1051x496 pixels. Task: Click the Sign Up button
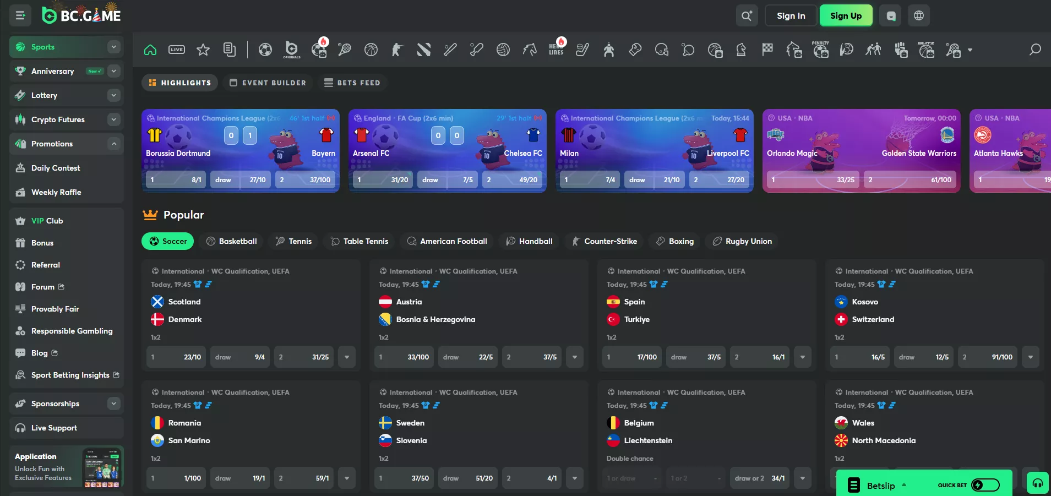[x=846, y=15]
